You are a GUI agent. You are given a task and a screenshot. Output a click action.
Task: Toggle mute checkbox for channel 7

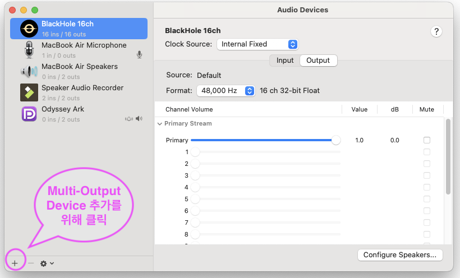[x=427, y=223]
